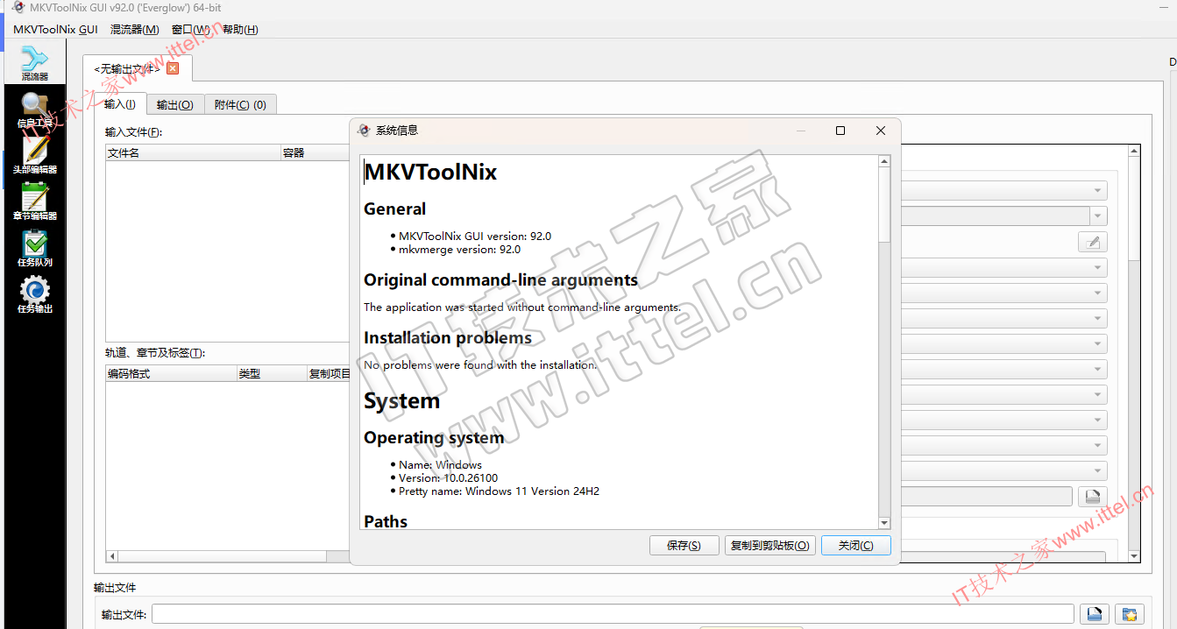Click 'No problems were found with the installation.'
This screenshot has height=629, width=1177.
coord(480,365)
